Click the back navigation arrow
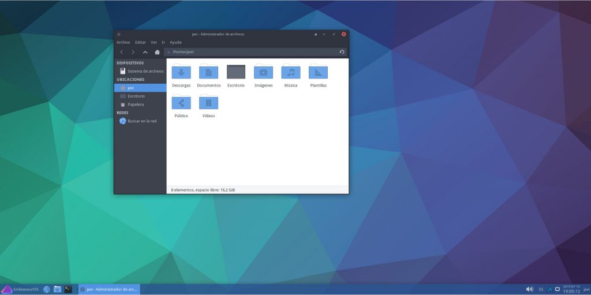This screenshot has width=591, height=295. (121, 52)
